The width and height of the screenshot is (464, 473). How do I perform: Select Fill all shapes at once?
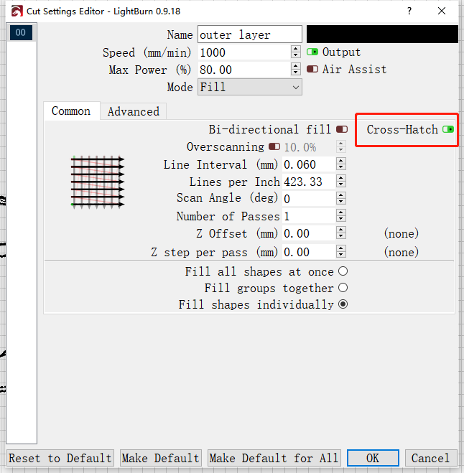coord(343,271)
